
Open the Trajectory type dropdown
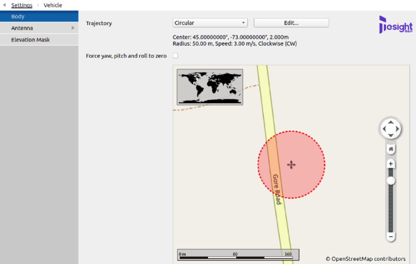[x=210, y=23]
